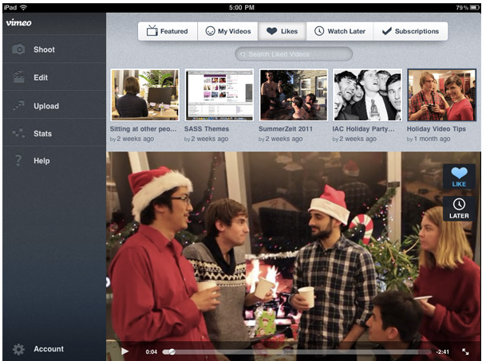482x361 pixels.
Task: Toggle the Like heart on the video
Action: point(459,176)
